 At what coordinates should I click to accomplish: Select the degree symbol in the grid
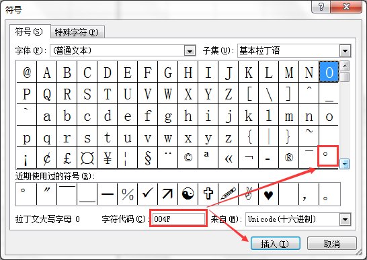click(328, 157)
